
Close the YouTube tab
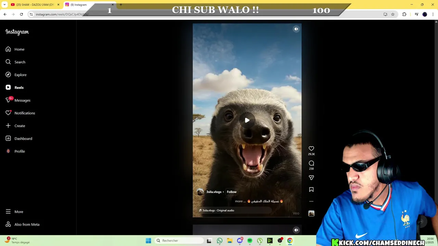58,5
